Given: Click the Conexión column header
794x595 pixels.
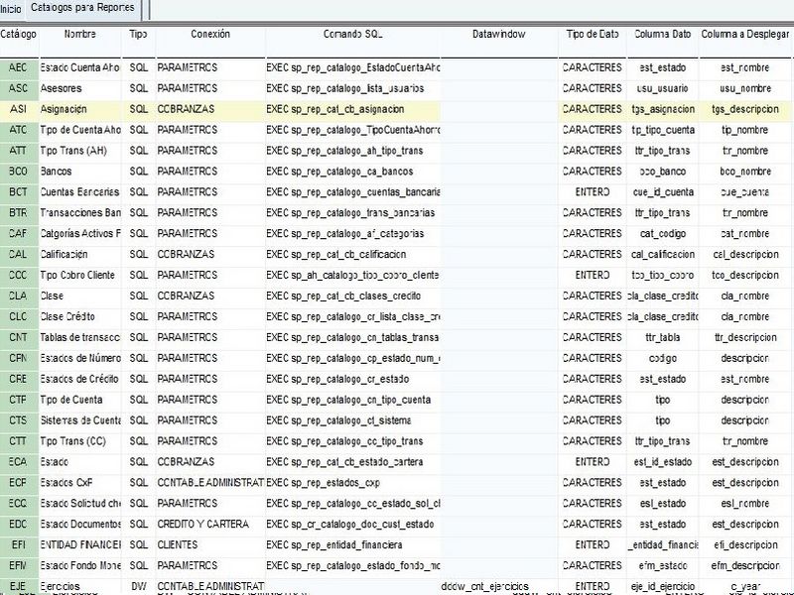Looking at the screenshot, I should (209, 35).
